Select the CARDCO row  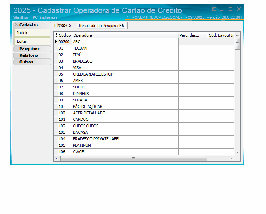tap(144, 119)
